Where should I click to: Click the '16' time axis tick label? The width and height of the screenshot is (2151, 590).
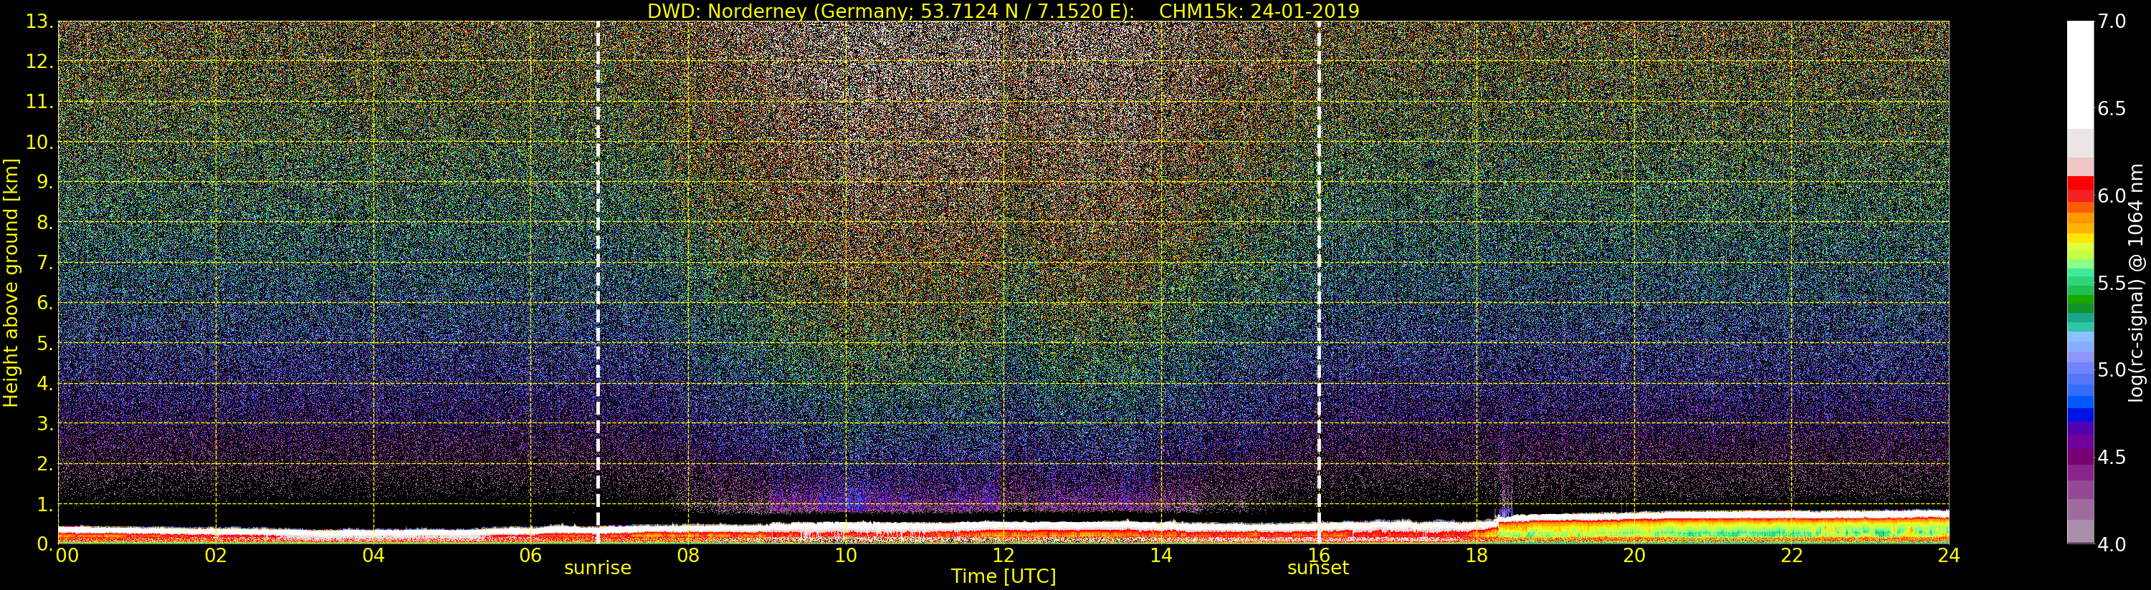(1319, 555)
